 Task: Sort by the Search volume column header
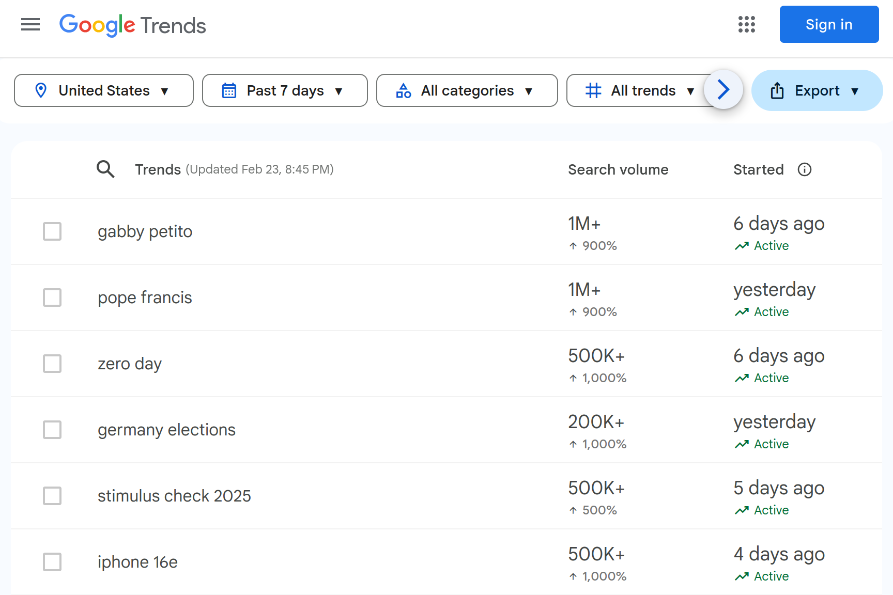pos(618,169)
